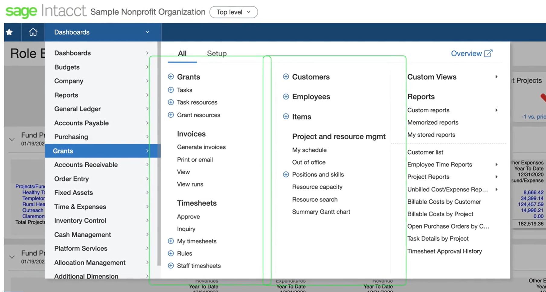Collapse the second Fund Projects dashboard section chevron

[x=12, y=257]
